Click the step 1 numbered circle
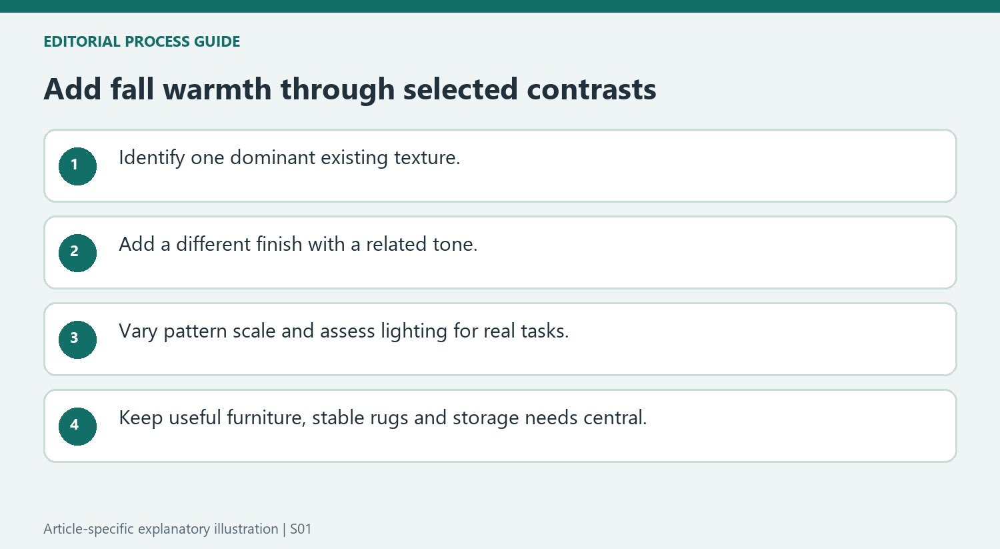This screenshot has height=549, width=1000. [77, 166]
